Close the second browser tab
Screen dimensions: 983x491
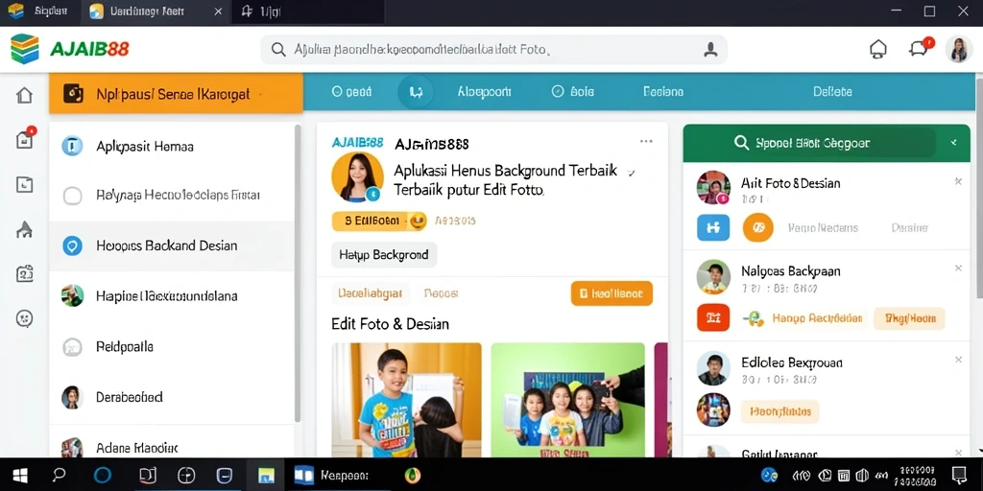(218, 12)
